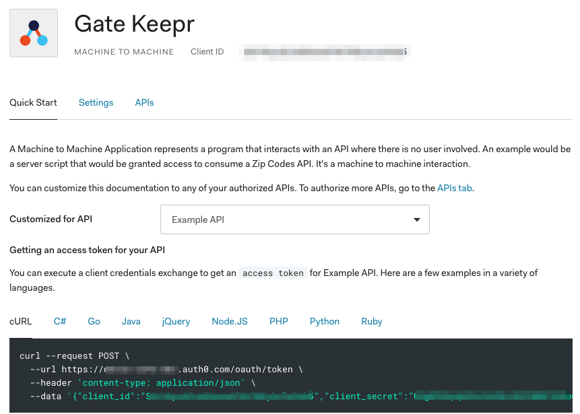Click the Gate Keepr application logo icon
Image resolution: width=580 pixels, height=414 pixels.
coord(34,33)
